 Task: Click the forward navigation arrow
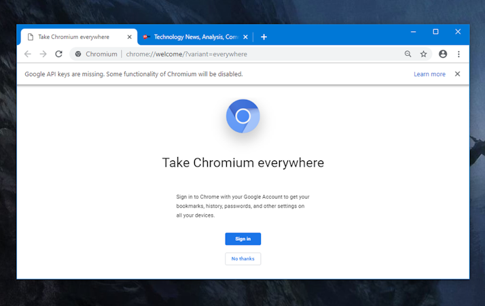(x=43, y=54)
